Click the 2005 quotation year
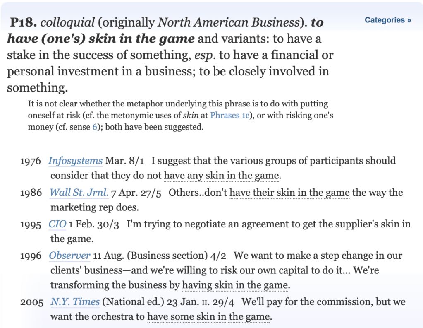The width and height of the screenshot is (423, 328). (x=31, y=303)
